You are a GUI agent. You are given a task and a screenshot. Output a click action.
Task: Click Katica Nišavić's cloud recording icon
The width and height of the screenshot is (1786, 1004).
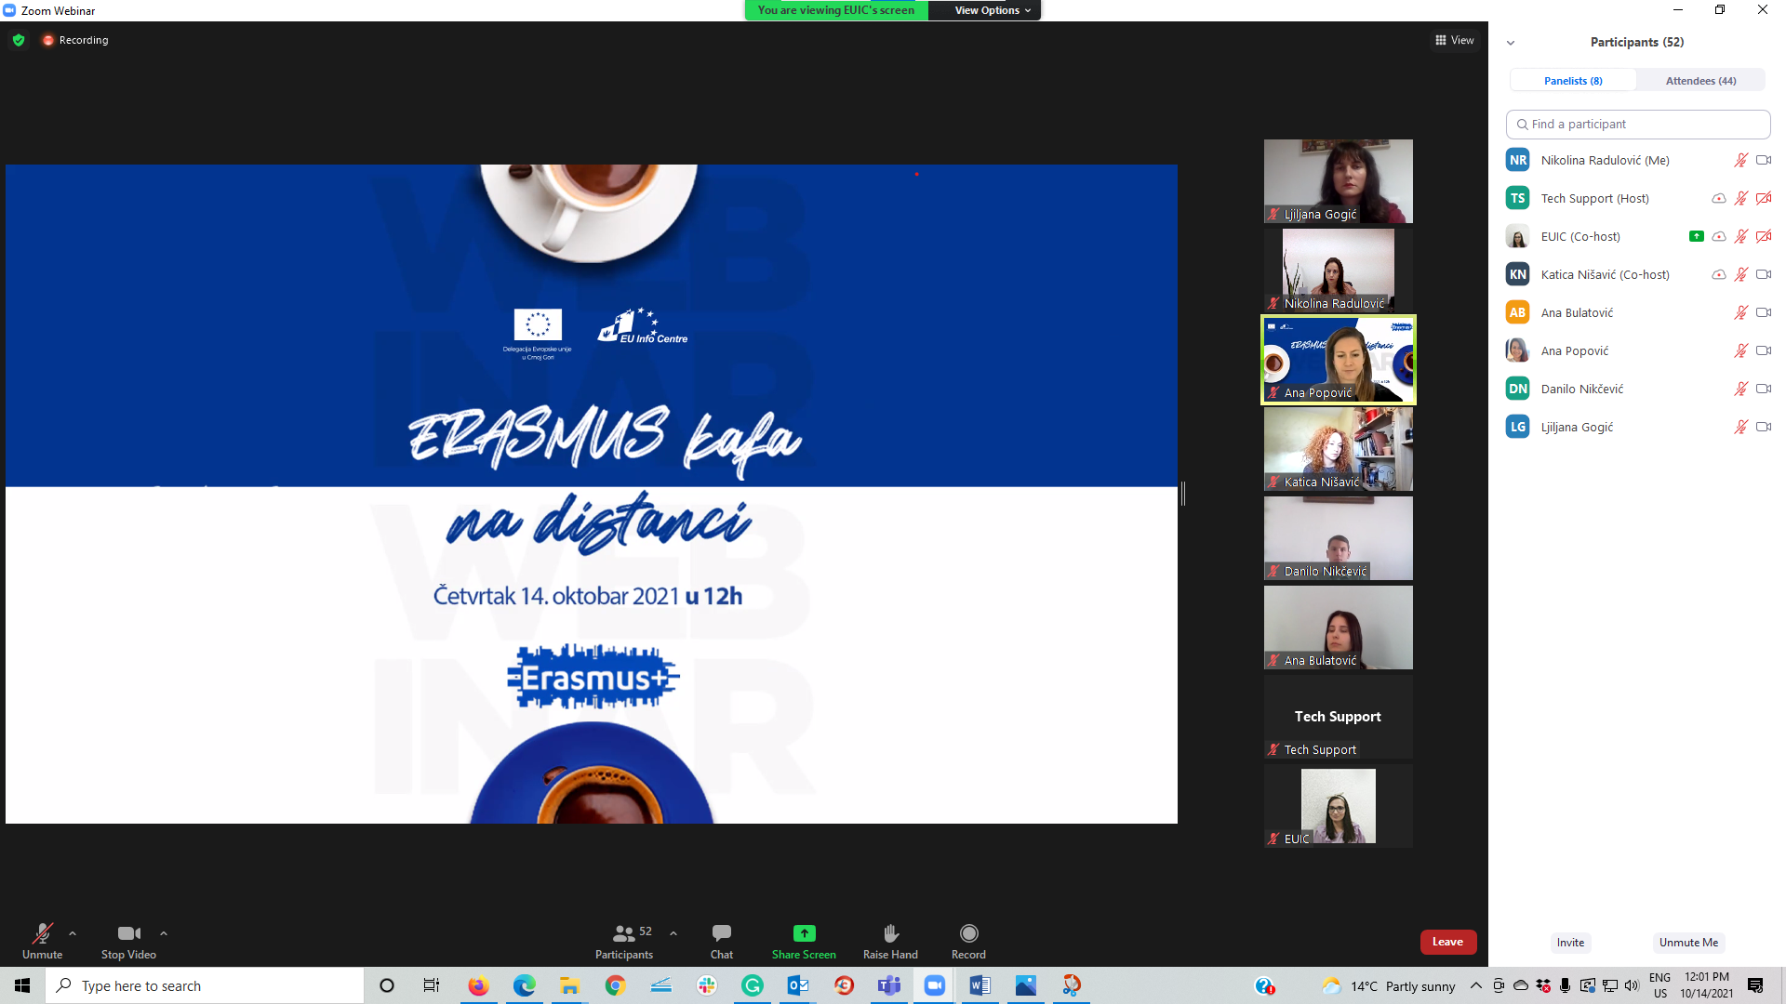pyautogui.click(x=1719, y=274)
